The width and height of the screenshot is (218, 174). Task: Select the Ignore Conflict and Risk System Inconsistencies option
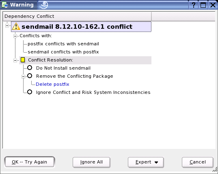[30, 92]
